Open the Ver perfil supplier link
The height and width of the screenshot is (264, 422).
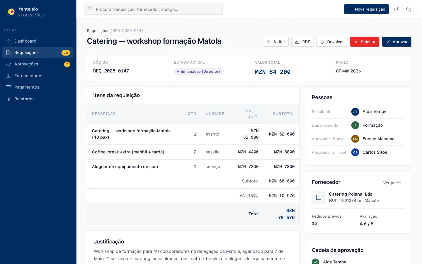pos(392,183)
